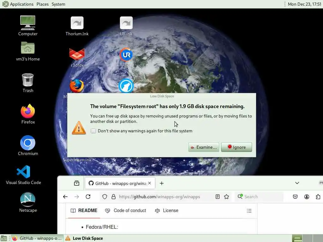Screen dimensions: 323x242
Task: Click the Firefox View icon in tab bar
Action: pyautogui.click(x=77, y=183)
